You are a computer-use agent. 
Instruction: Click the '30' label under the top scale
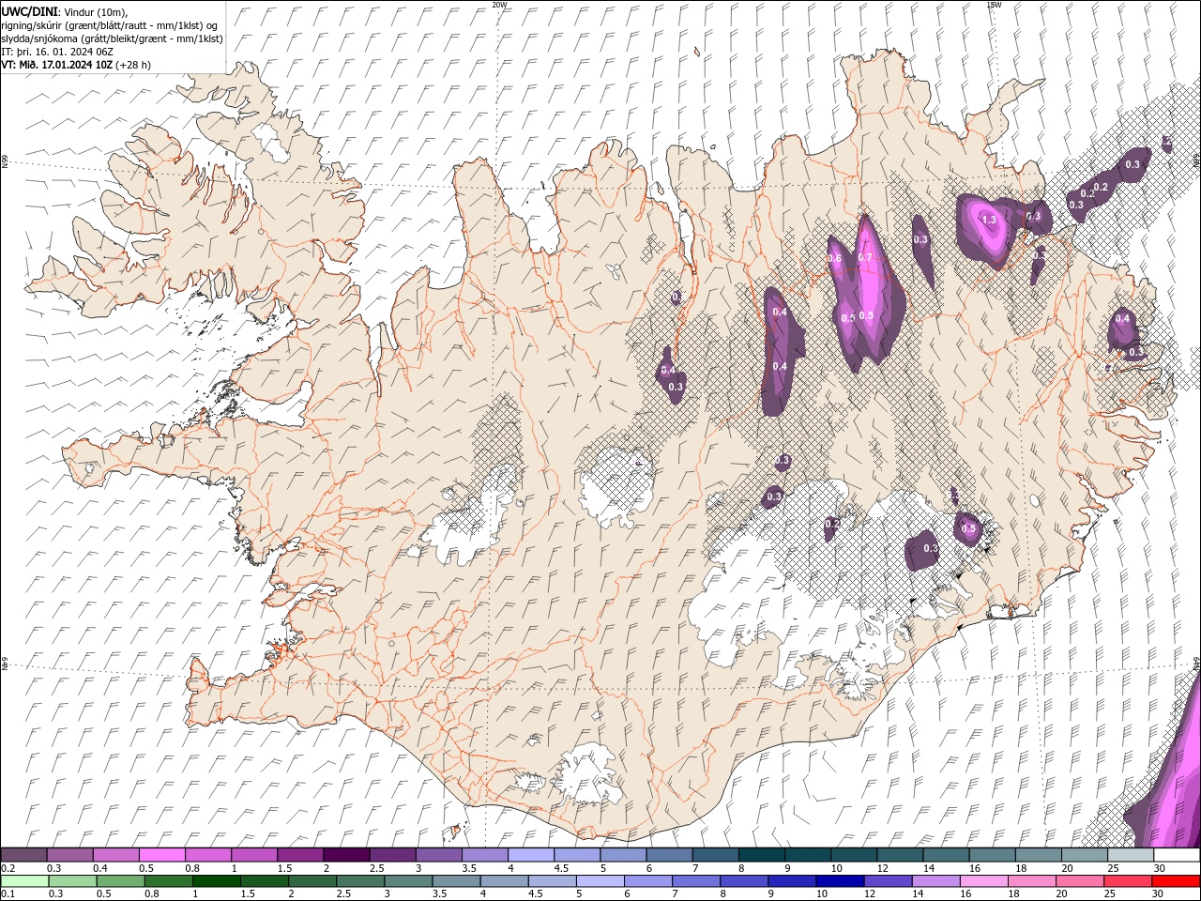pos(1160,868)
